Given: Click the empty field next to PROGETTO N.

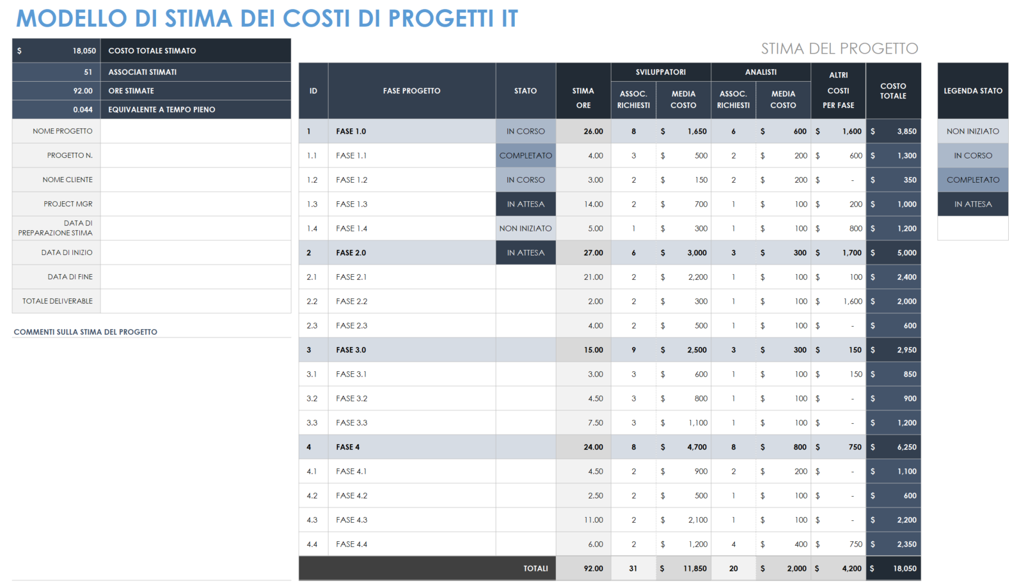Looking at the screenshot, I should (196, 155).
